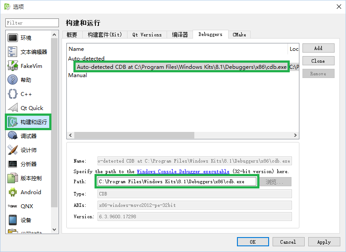The width and height of the screenshot is (346, 252).
Task: Click the Name column header
Action: (178, 49)
